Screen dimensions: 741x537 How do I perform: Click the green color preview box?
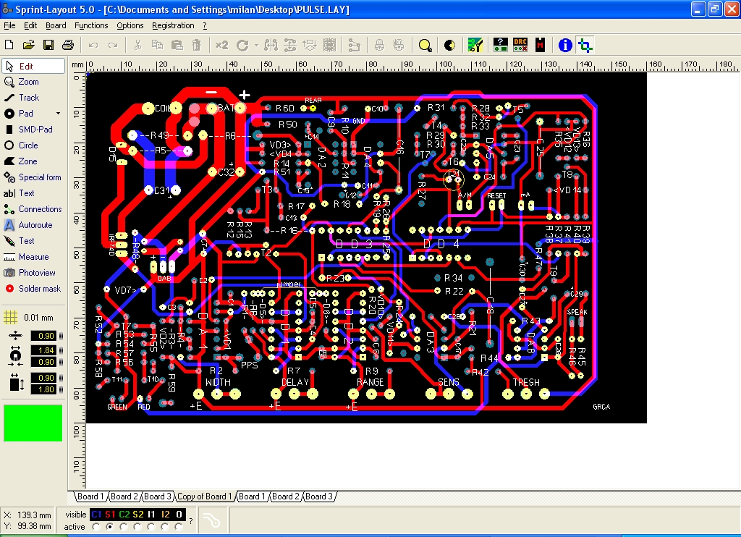(33, 423)
